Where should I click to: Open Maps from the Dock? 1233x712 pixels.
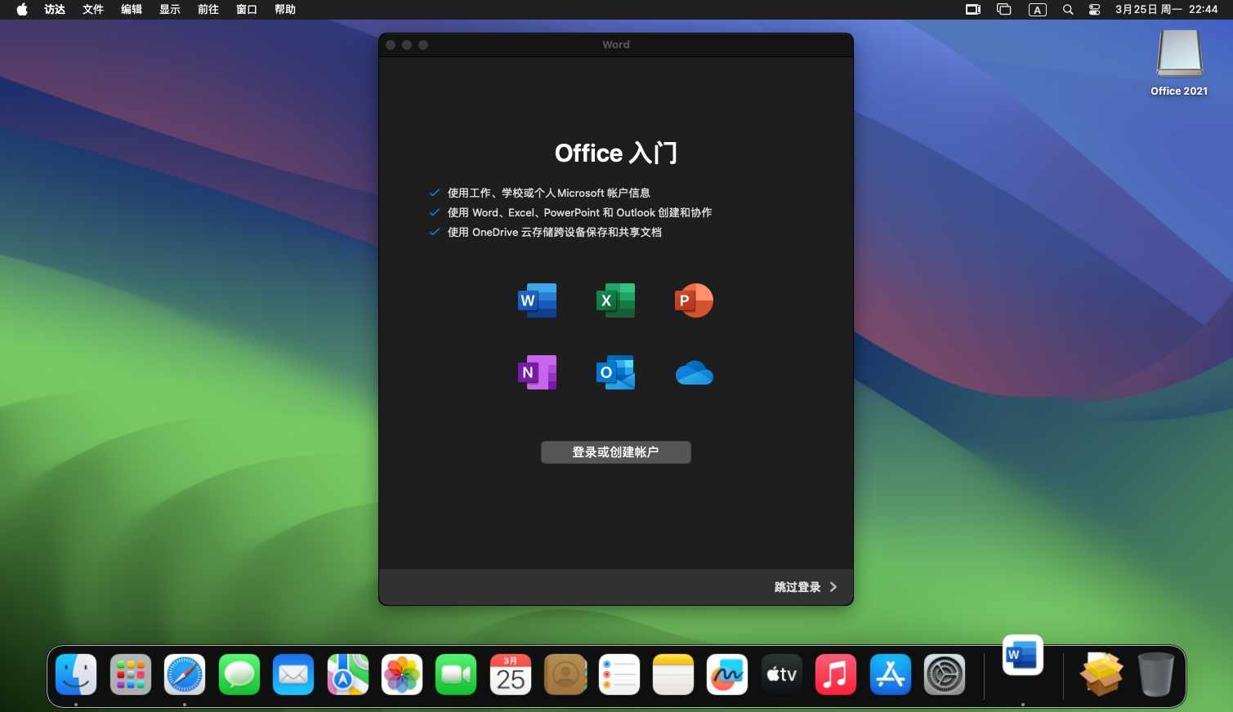coord(348,675)
